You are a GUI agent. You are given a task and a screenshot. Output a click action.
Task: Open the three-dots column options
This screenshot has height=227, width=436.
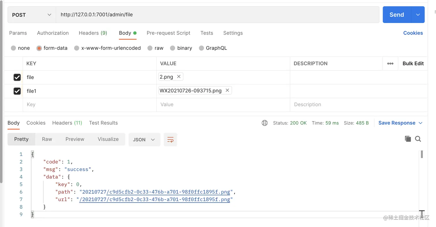390,64
